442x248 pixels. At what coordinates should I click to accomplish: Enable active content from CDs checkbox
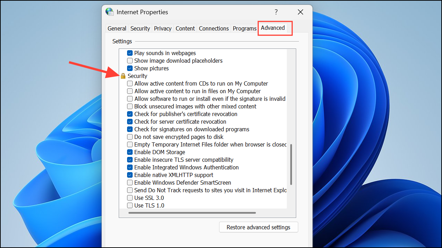(x=130, y=83)
